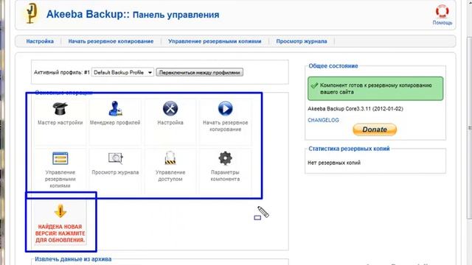472x265 pixels.
Task: Click the Donate button
Action: pyautogui.click(x=375, y=130)
